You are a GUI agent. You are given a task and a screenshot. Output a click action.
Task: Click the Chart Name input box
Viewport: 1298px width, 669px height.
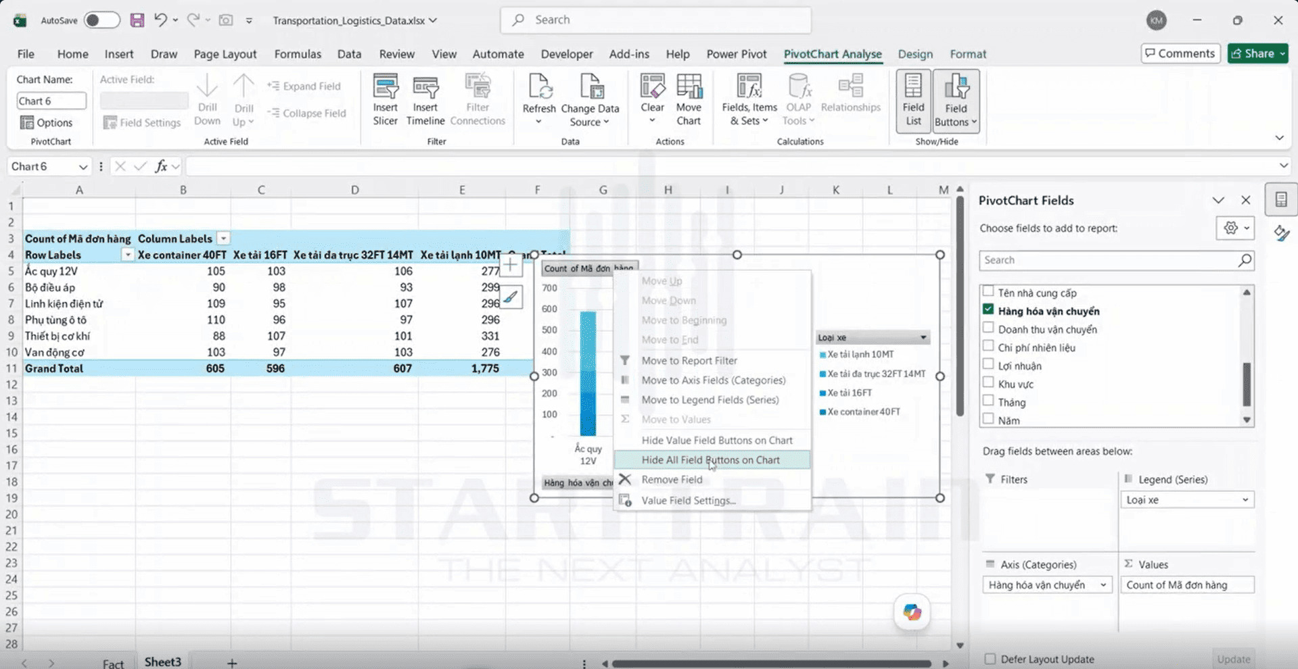[x=51, y=101]
